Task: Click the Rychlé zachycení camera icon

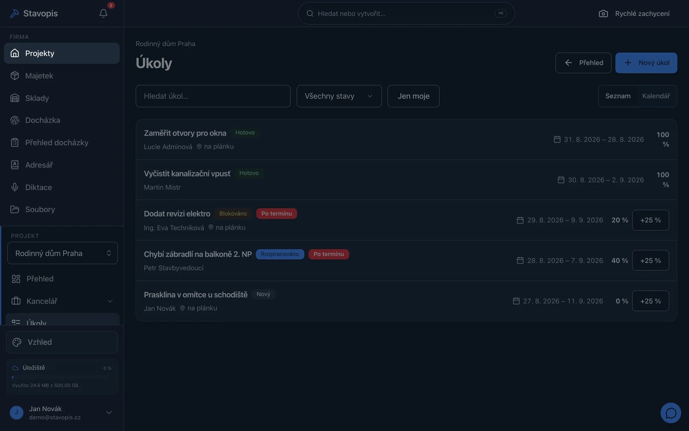Action: 603,13
